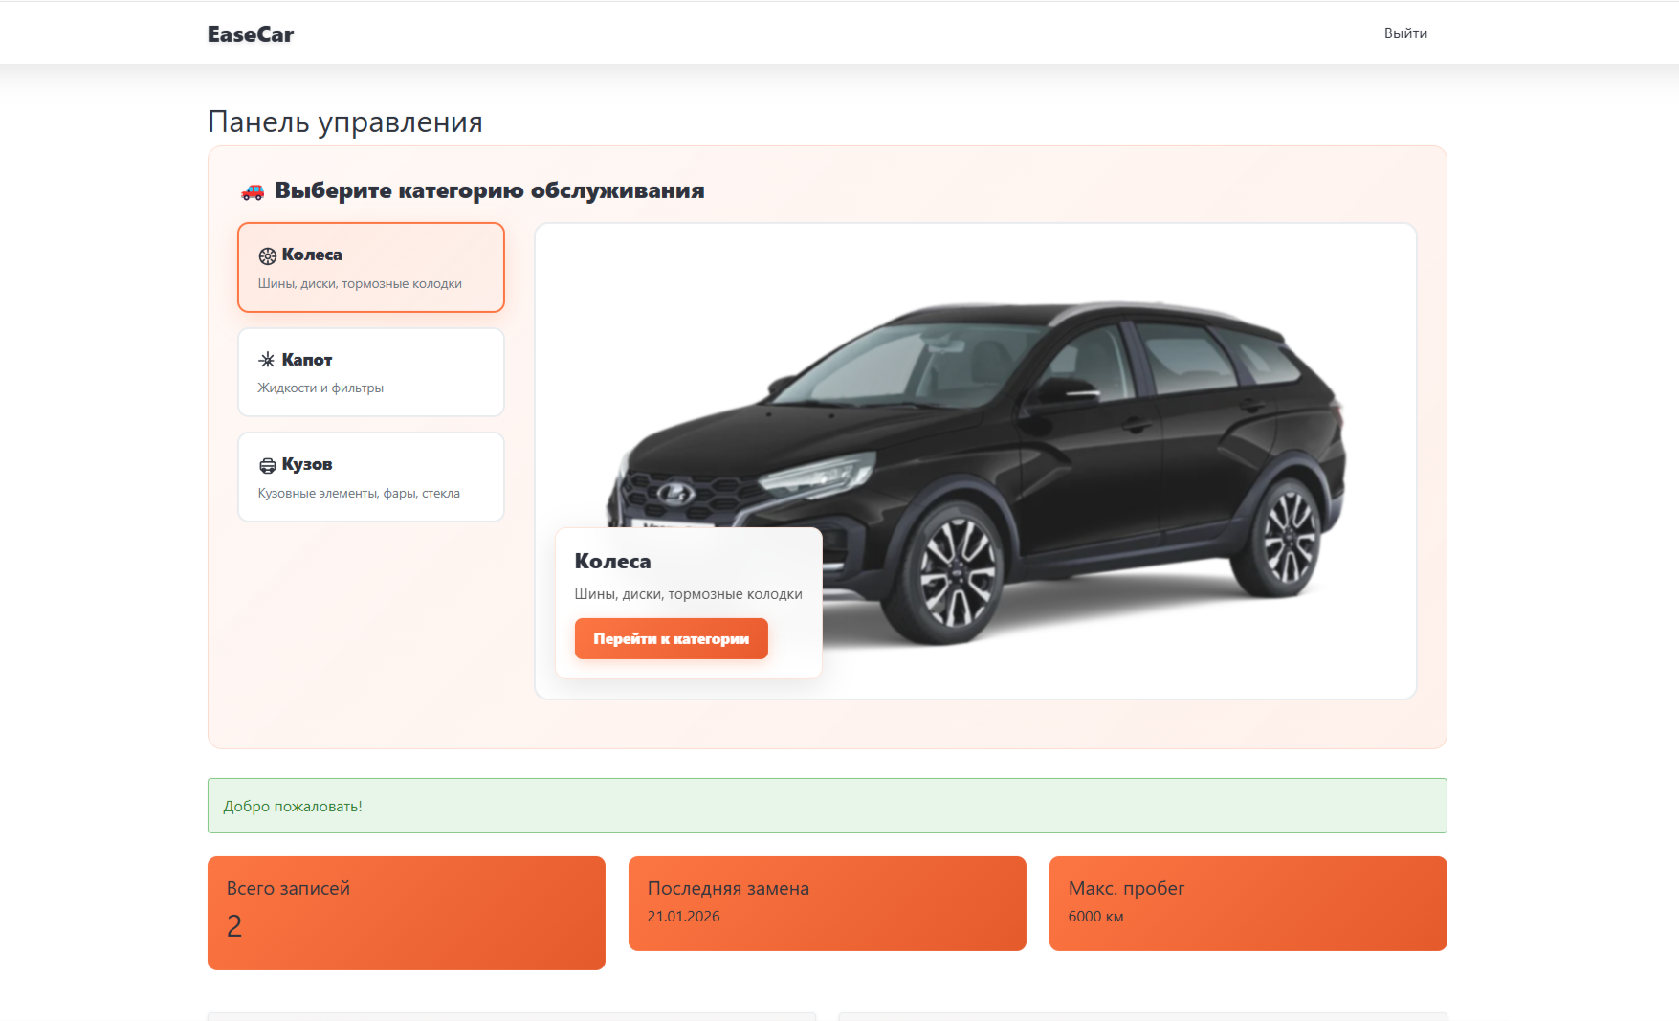Click the Кузовные элементы, фары, стекла subtitle
The image size is (1679, 1021).
point(358,493)
